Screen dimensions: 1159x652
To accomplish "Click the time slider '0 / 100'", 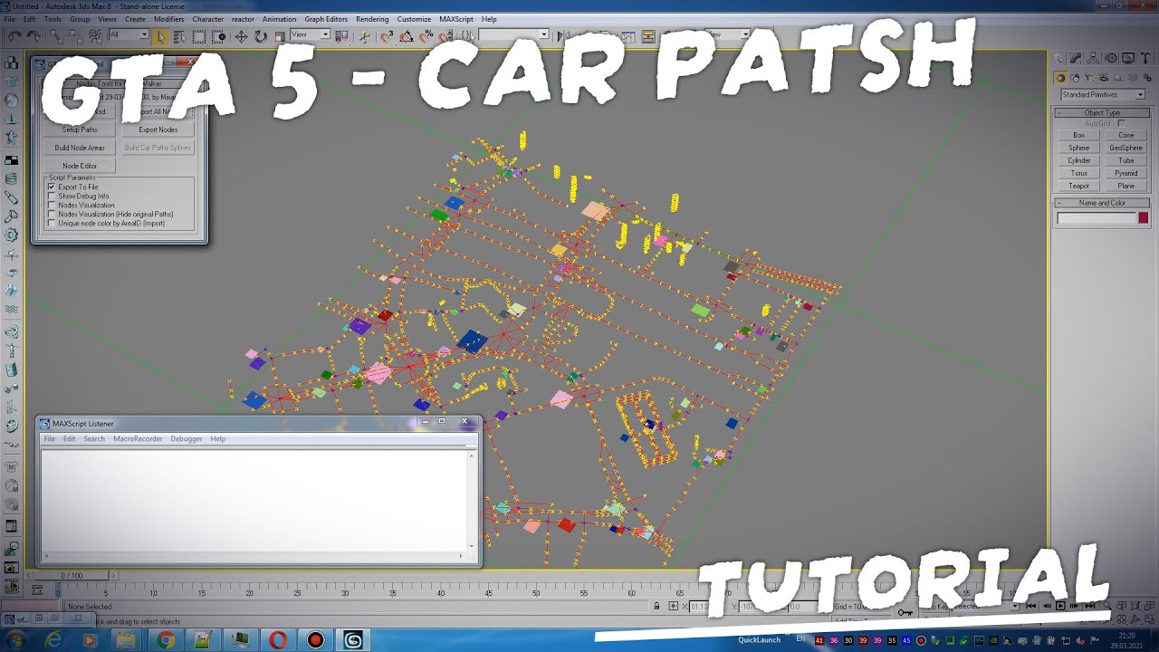I will click(x=72, y=576).
